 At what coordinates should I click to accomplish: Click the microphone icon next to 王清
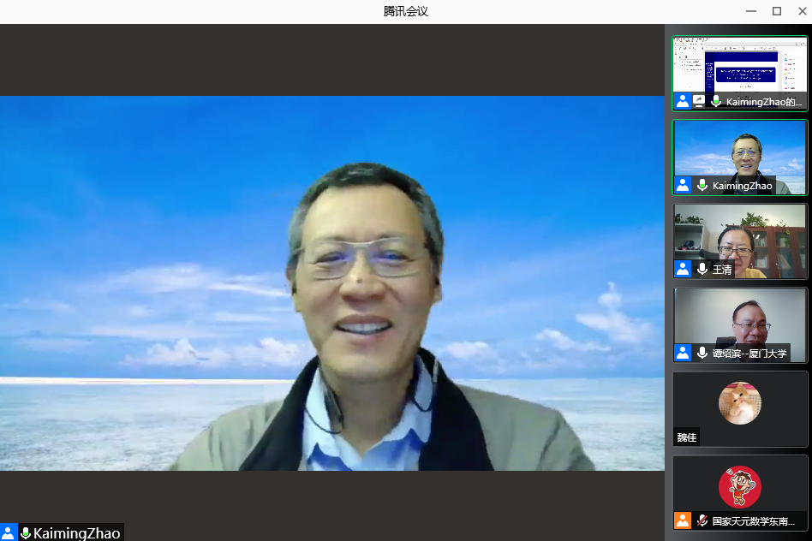(702, 269)
